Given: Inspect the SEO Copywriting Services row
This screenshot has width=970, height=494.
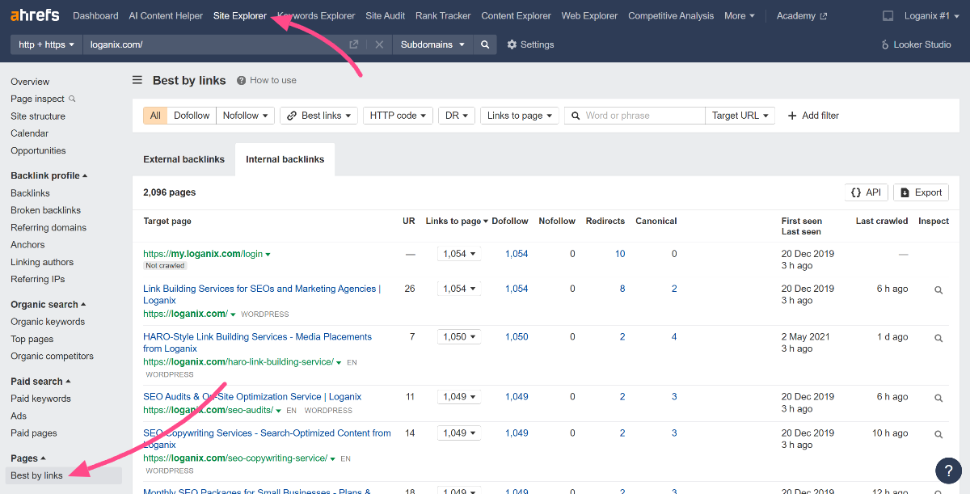Looking at the screenshot, I should click(938, 434).
